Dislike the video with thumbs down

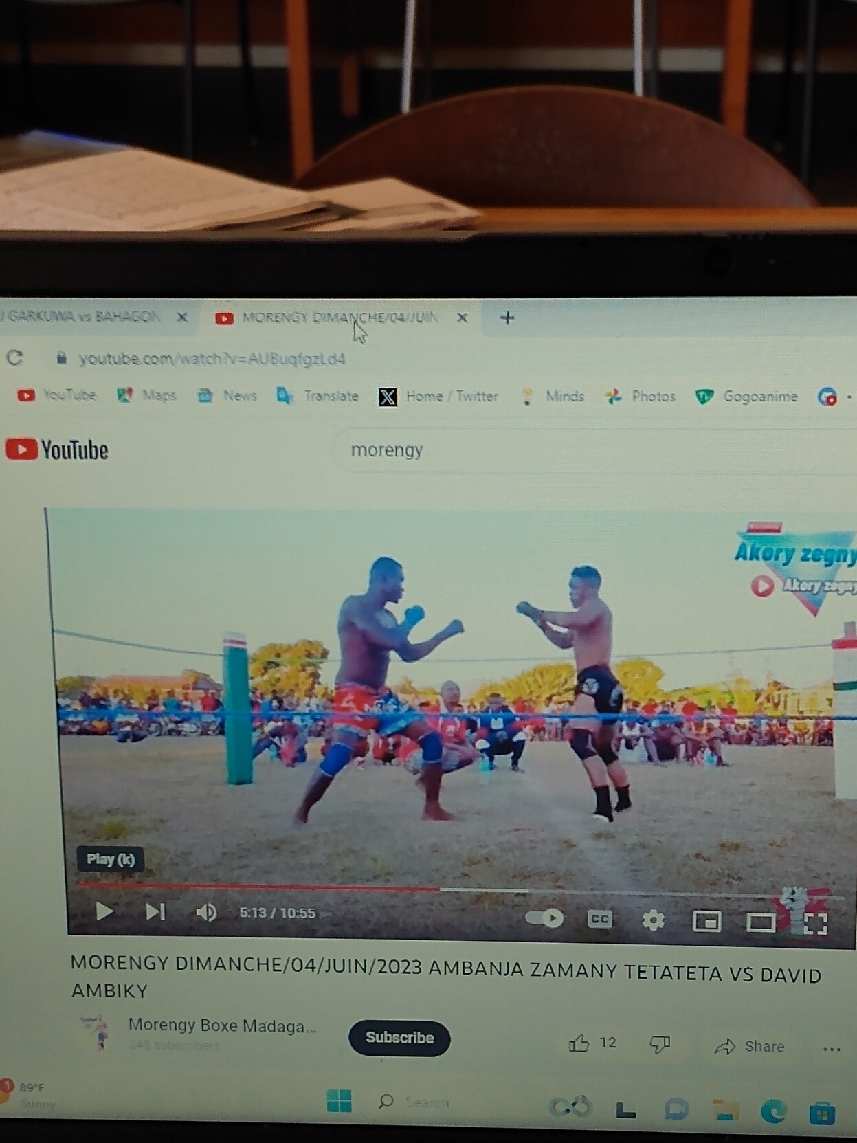point(660,1045)
